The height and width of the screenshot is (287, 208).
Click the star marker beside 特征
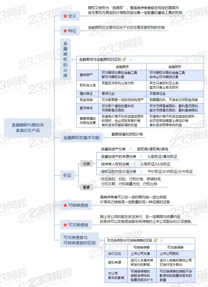[x=65, y=31]
